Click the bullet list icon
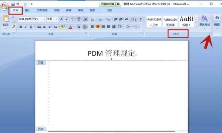 (92, 19)
